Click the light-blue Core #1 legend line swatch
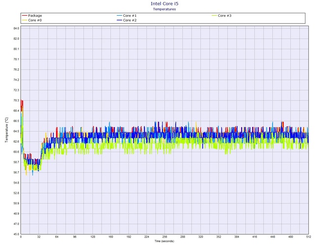 119,16
